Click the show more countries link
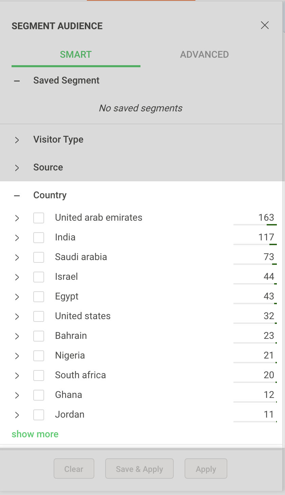 point(35,434)
